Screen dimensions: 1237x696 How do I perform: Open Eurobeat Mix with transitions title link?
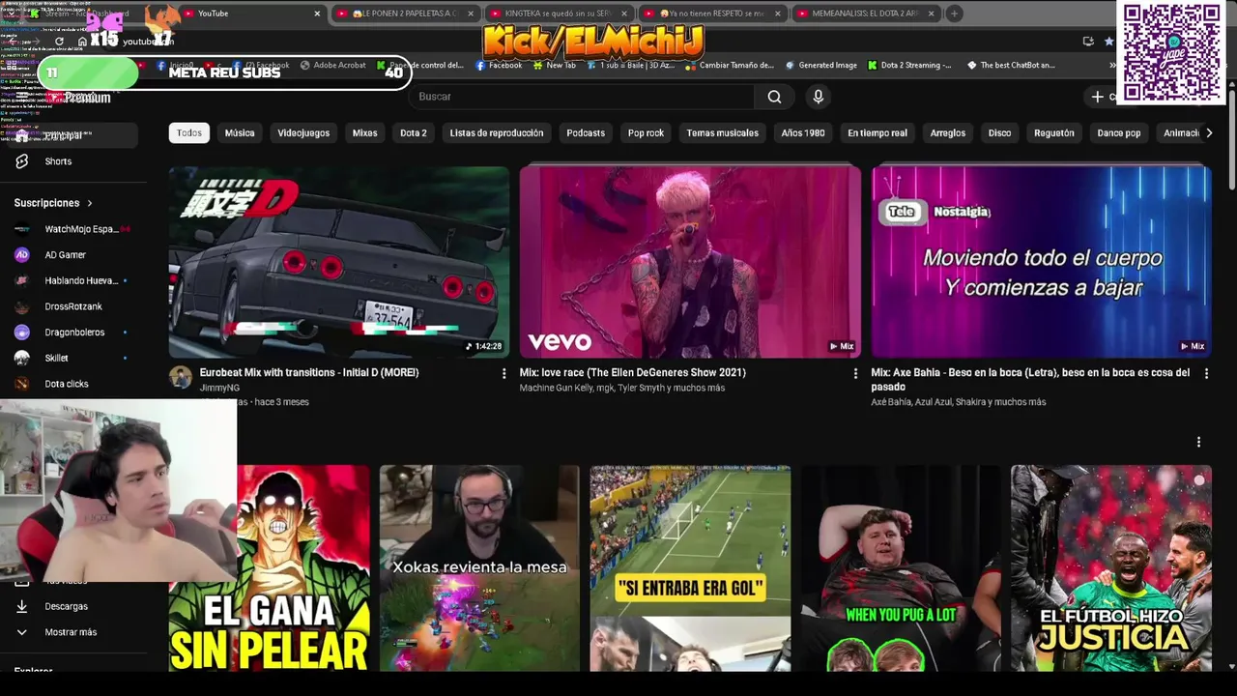tap(309, 372)
